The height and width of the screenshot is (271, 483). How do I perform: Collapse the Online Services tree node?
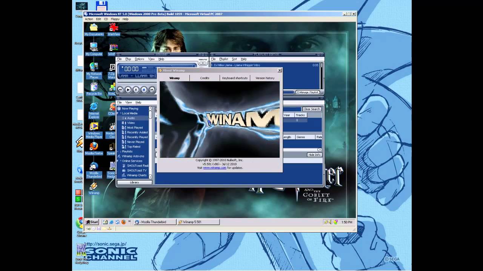pos(118,161)
